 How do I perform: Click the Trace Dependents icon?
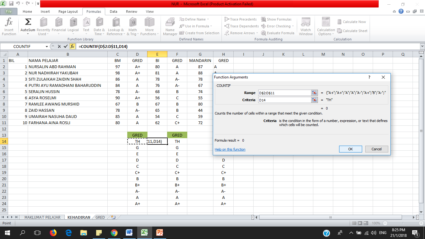[241, 26]
